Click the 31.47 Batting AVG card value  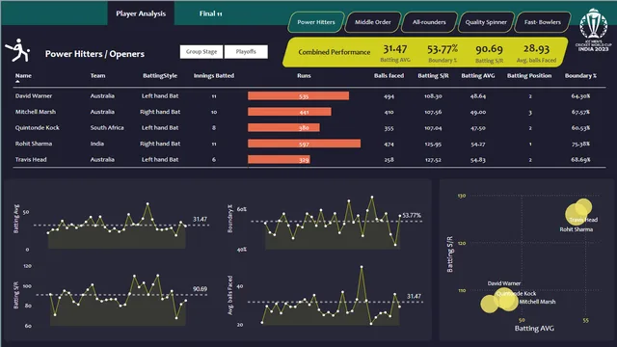[395, 49]
